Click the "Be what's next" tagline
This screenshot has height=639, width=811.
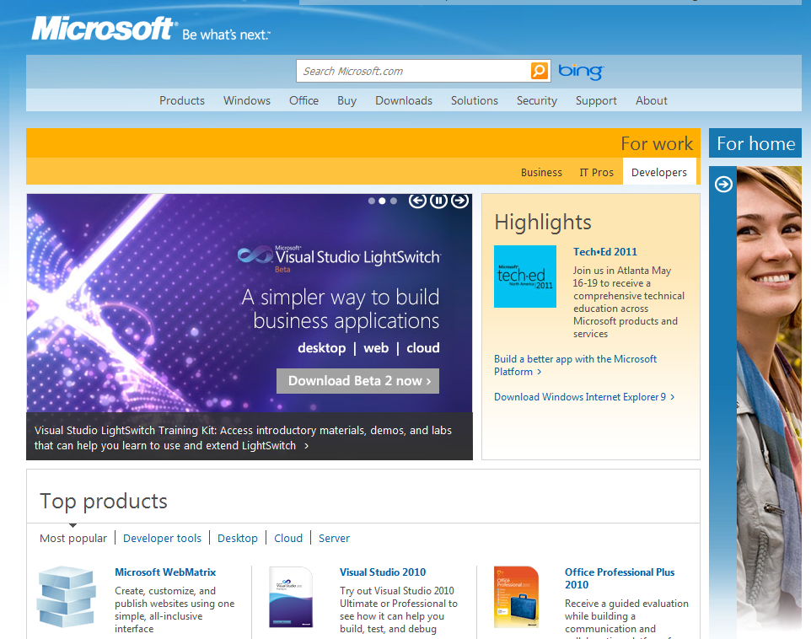coord(226,35)
